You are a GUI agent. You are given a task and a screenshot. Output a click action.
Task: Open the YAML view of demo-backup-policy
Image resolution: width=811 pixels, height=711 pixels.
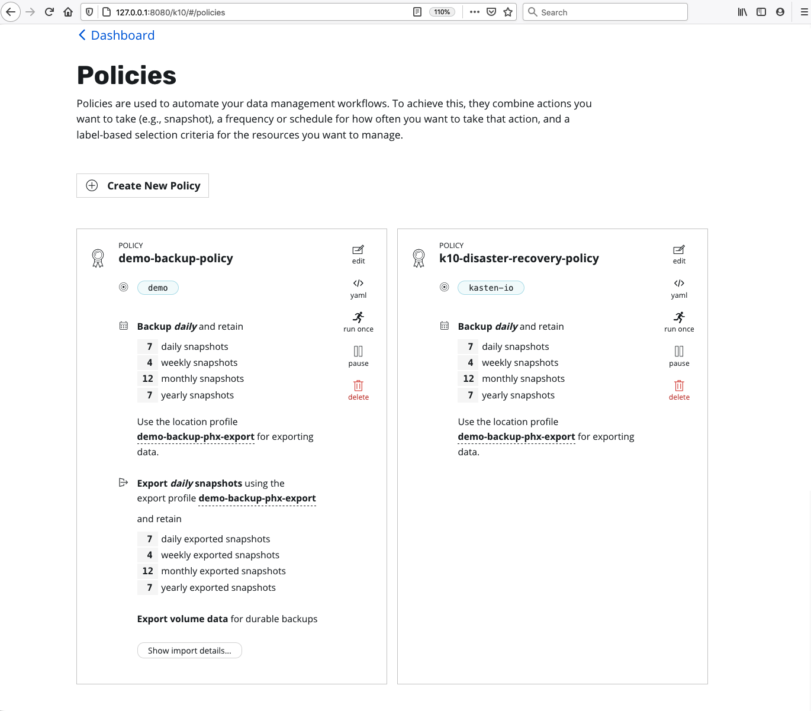[x=358, y=288]
